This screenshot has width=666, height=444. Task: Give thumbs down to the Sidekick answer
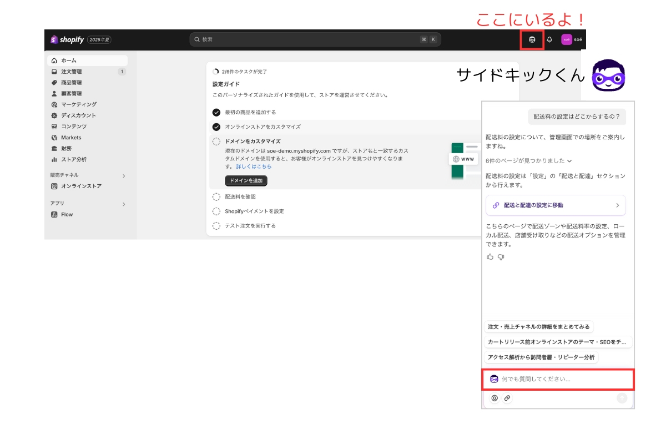501,257
